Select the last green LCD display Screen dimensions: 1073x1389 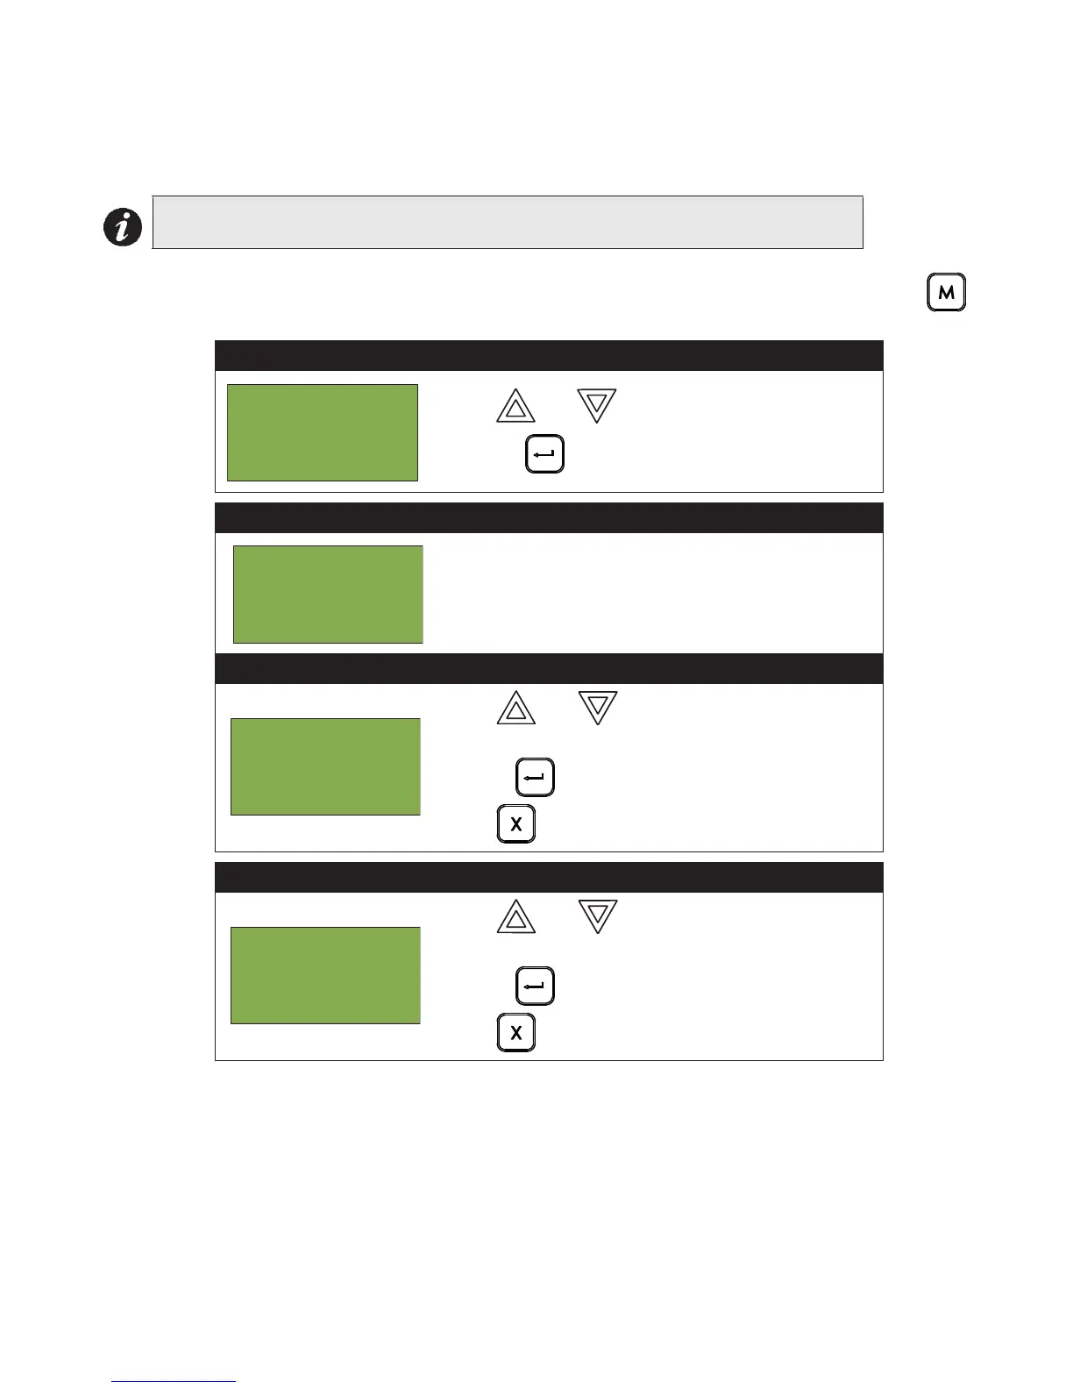coord(325,975)
